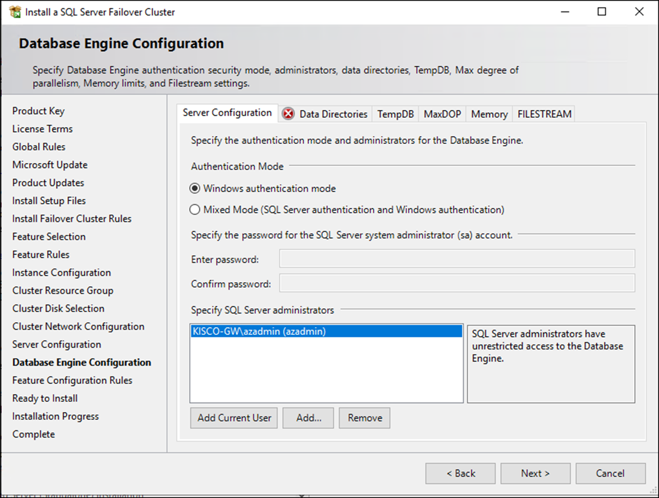
Task: Click the Feature Rules step
Action: pos(41,254)
